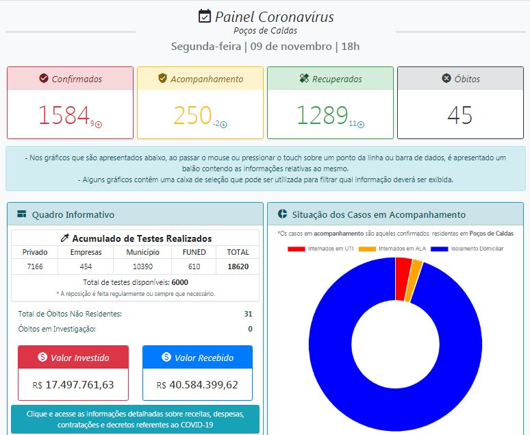Click the shield icon beside Acompanhamento
This screenshot has width=530, height=435.
pos(162,78)
